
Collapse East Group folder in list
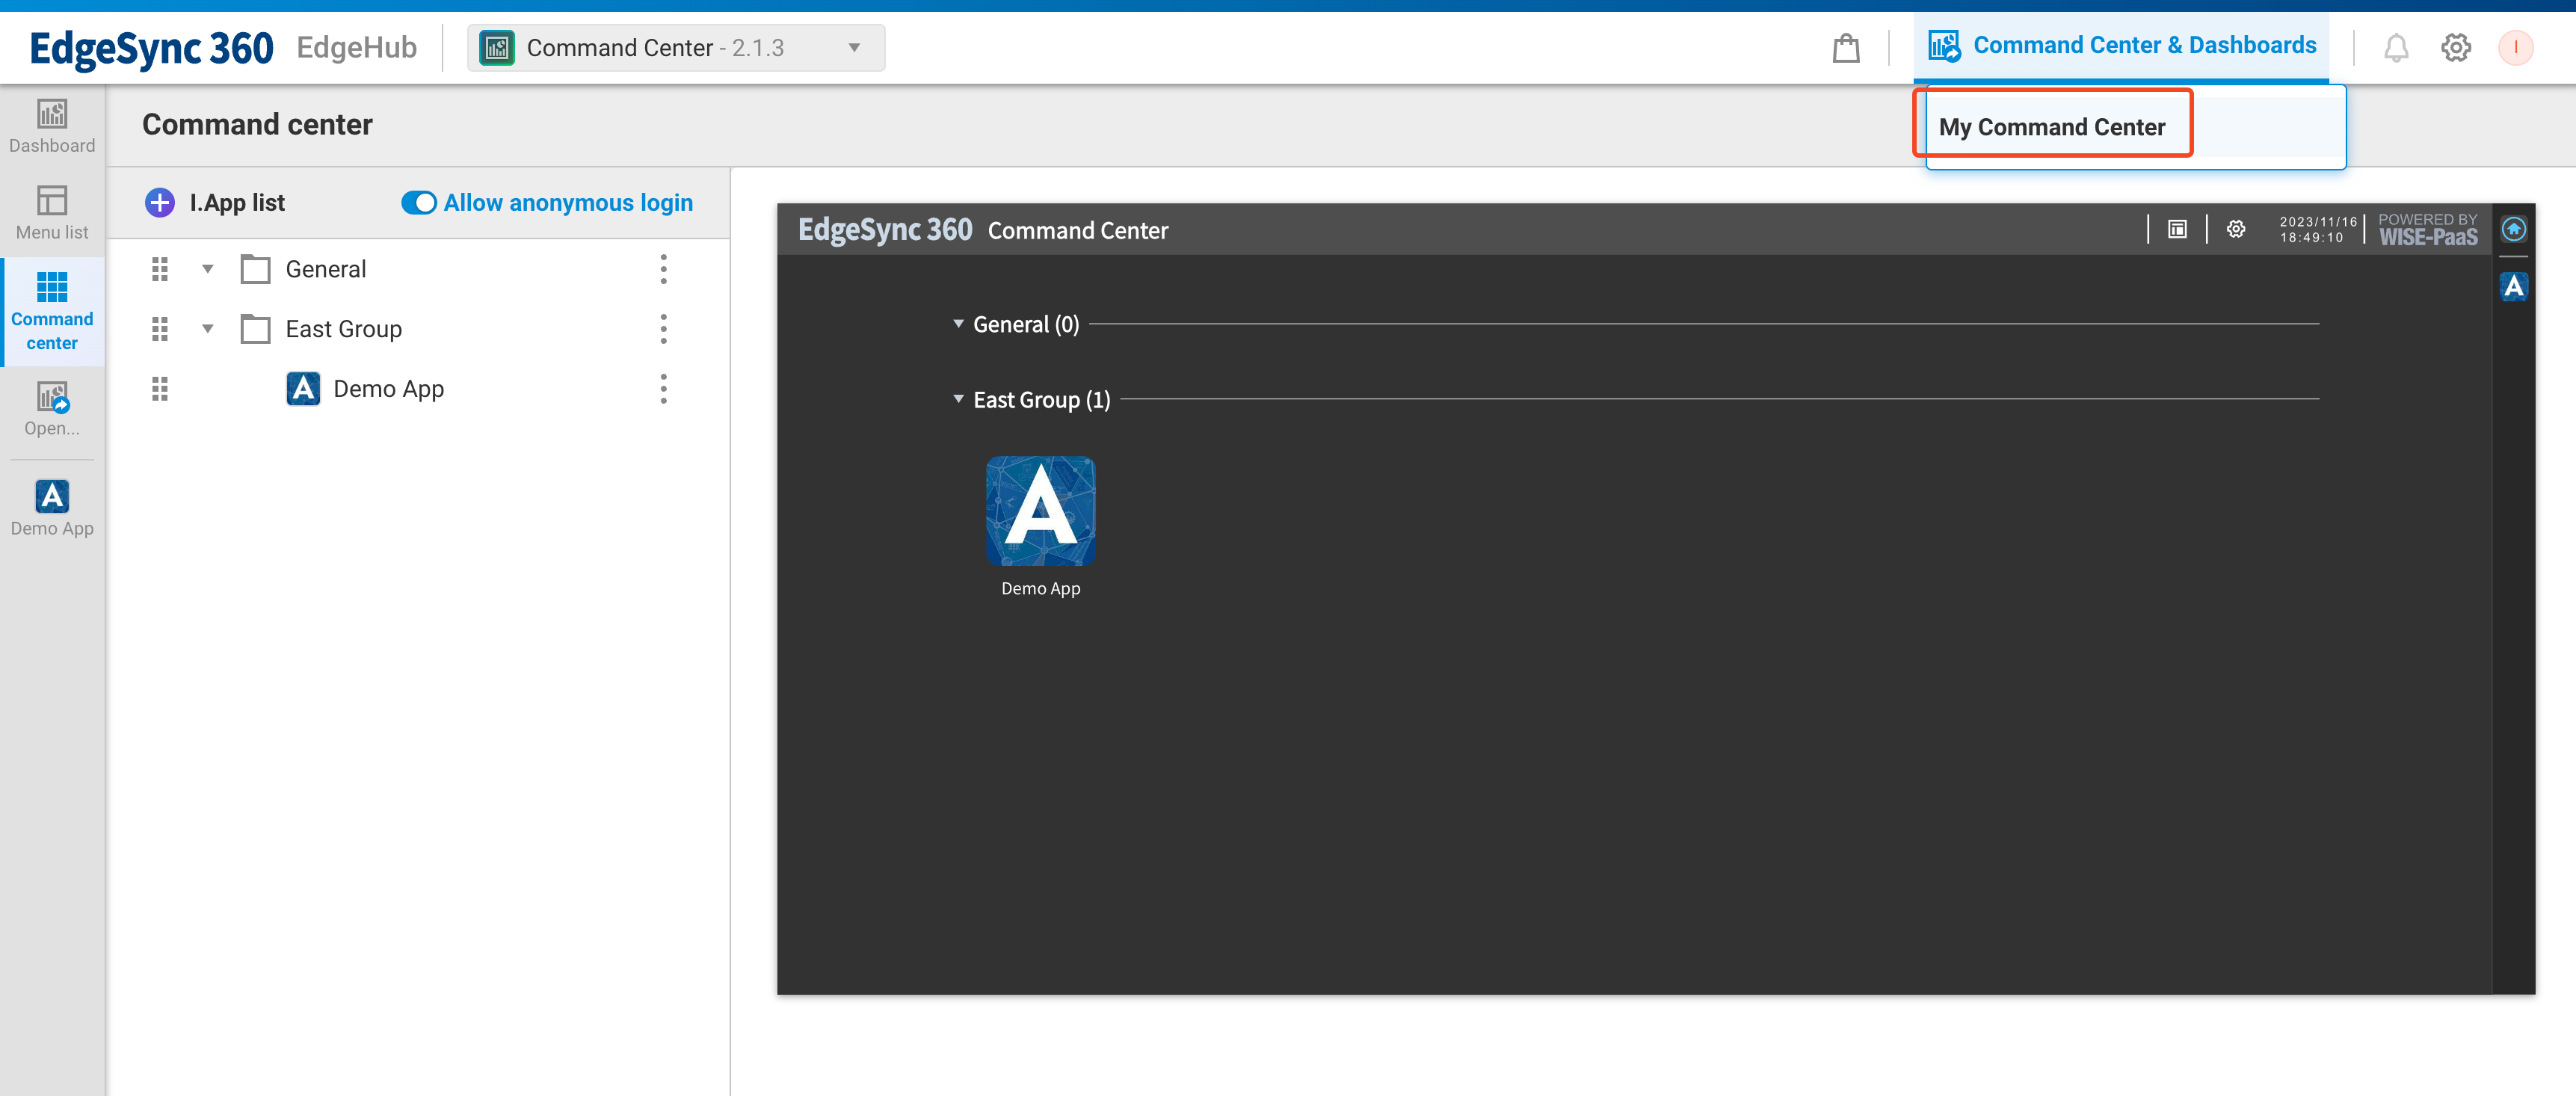click(208, 329)
